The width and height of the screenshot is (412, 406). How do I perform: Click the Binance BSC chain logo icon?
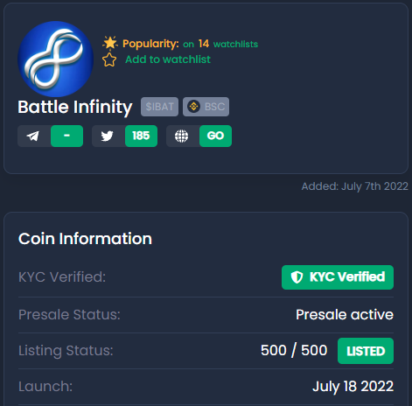click(194, 107)
